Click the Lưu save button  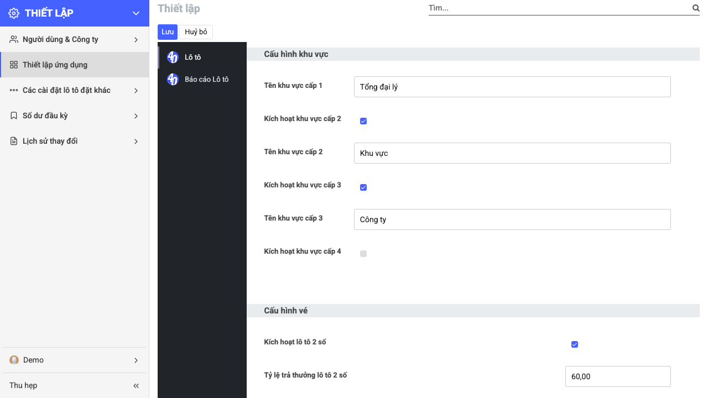[168, 32]
